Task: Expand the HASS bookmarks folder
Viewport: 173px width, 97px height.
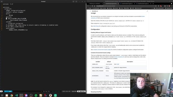Action: pyautogui.click(x=132, y=8)
